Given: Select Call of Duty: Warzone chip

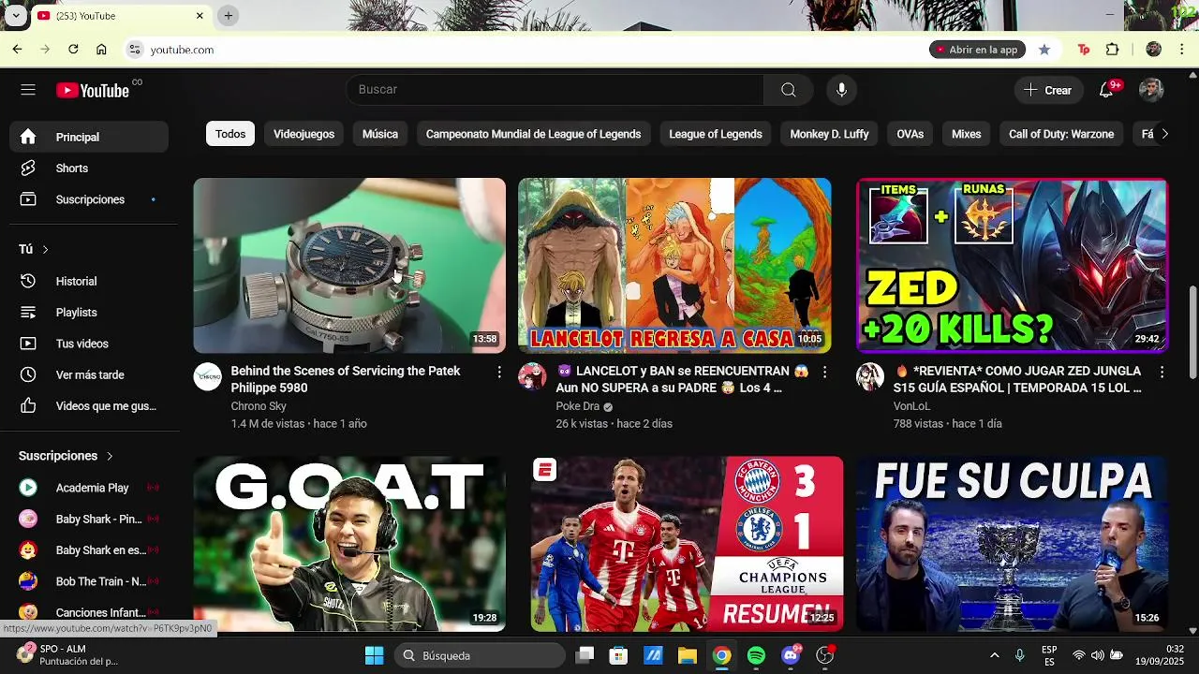Looking at the screenshot, I should (1061, 134).
